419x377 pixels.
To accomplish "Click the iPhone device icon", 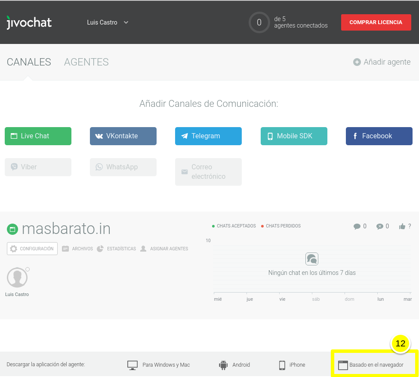I will point(282,365).
